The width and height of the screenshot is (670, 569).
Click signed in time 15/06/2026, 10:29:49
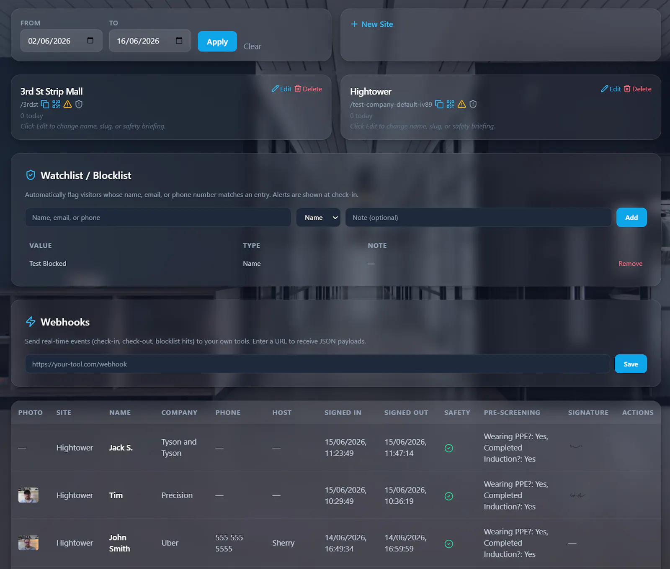coord(346,495)
